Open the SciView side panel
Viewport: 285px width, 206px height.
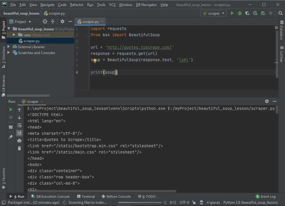[x=282, y=54]
